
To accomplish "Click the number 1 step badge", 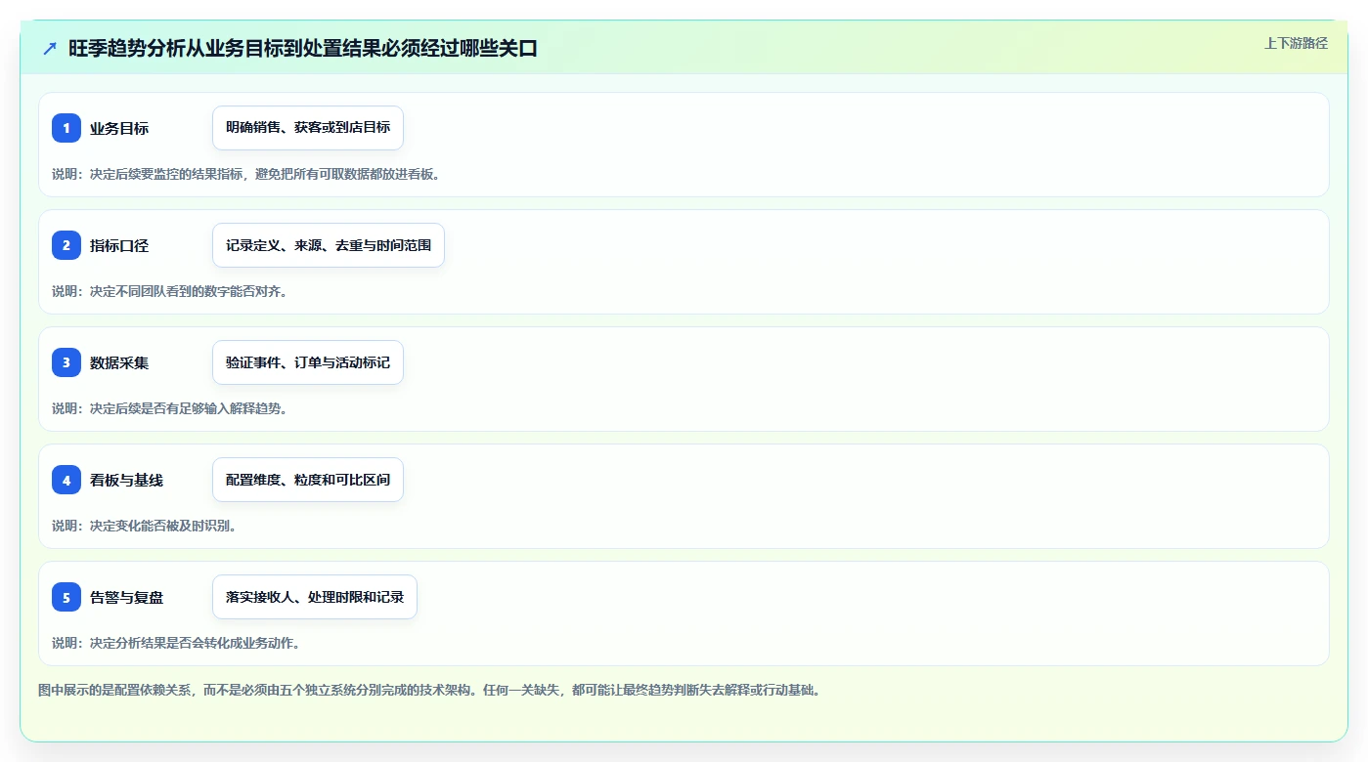I will (66, 128).
